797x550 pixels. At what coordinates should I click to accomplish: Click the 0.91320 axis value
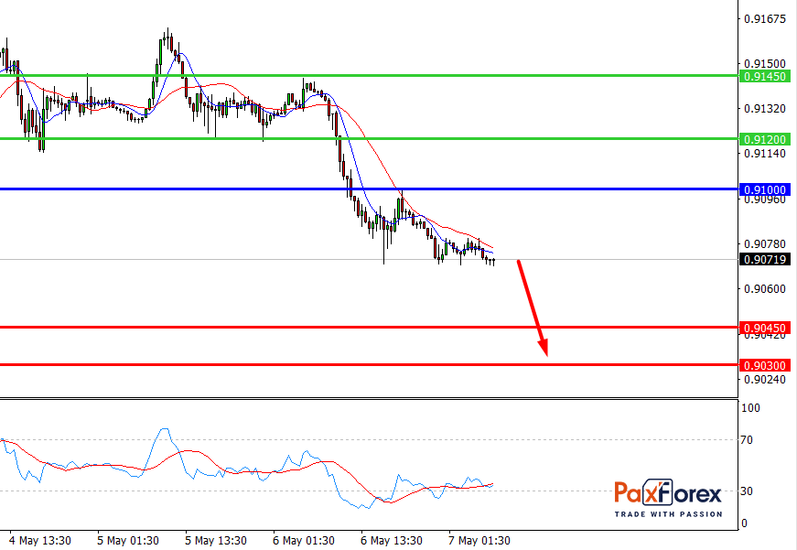click(764, 108)
